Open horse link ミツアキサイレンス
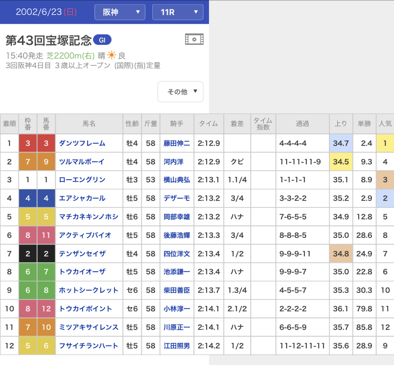394x365 pixels. click(x=88, y=327)
